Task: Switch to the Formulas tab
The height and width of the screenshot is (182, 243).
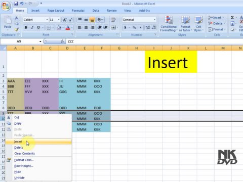Action: pyautogui.click(x=78, y=11)
